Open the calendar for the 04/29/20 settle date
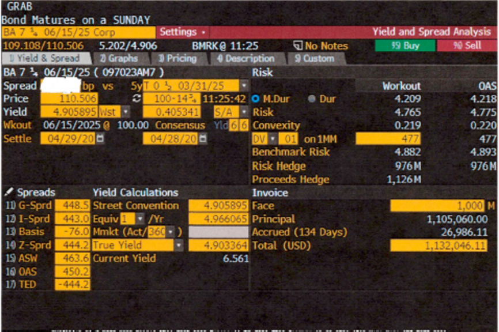The width and height of the screenshot is (499, 332). click(100, 137)
